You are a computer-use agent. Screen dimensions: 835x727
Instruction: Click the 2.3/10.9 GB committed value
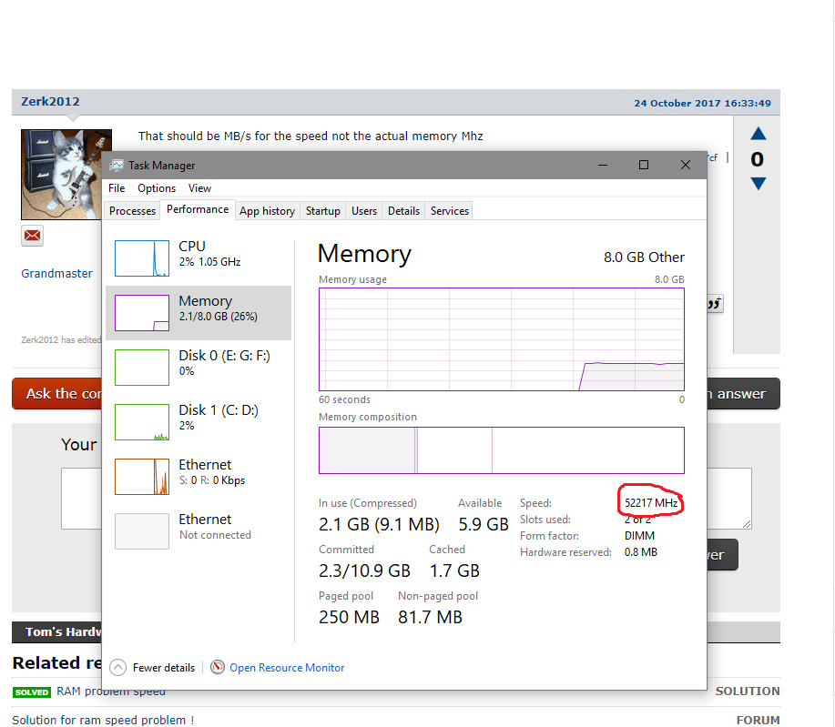tap(365, 570)
